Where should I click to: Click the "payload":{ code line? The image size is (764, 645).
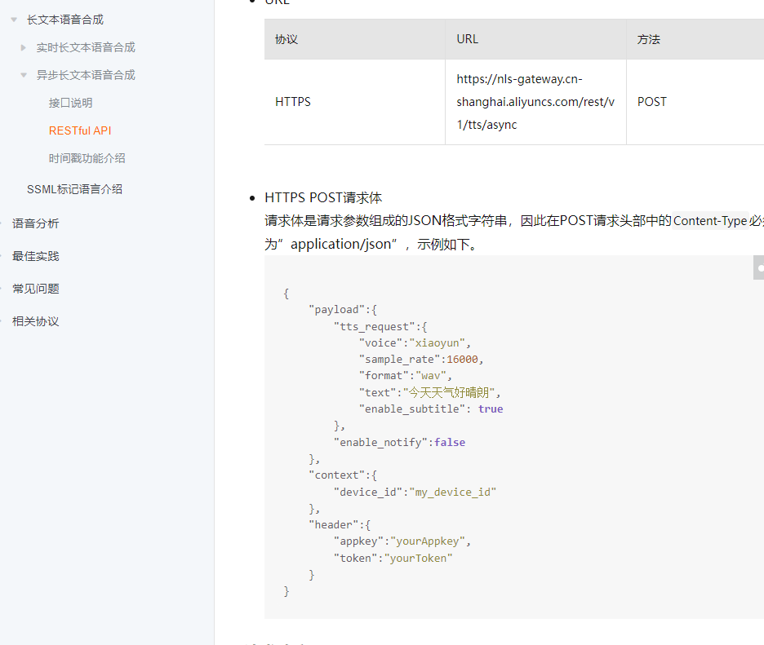point(343,310)
